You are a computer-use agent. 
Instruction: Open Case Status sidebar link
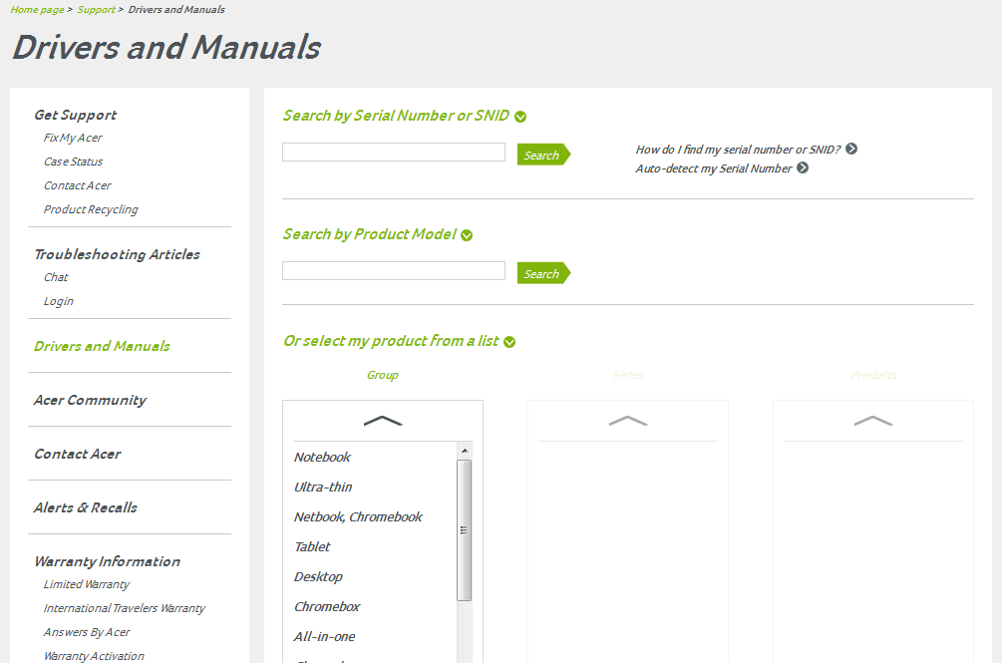coord(74,162)
